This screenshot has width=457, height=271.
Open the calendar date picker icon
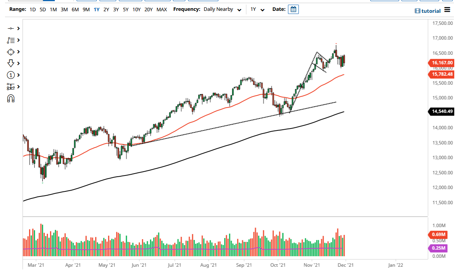pos(293,9)
